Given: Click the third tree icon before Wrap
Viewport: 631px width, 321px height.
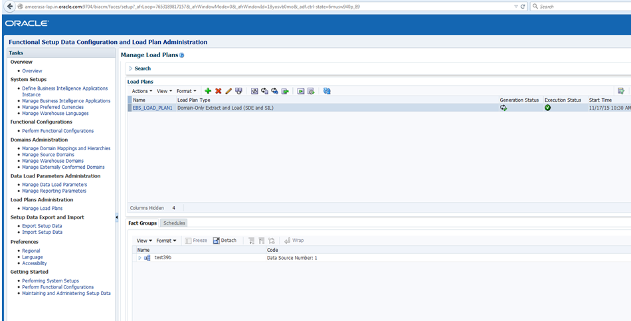Looking at the screenshot, I should pos(271,241).
